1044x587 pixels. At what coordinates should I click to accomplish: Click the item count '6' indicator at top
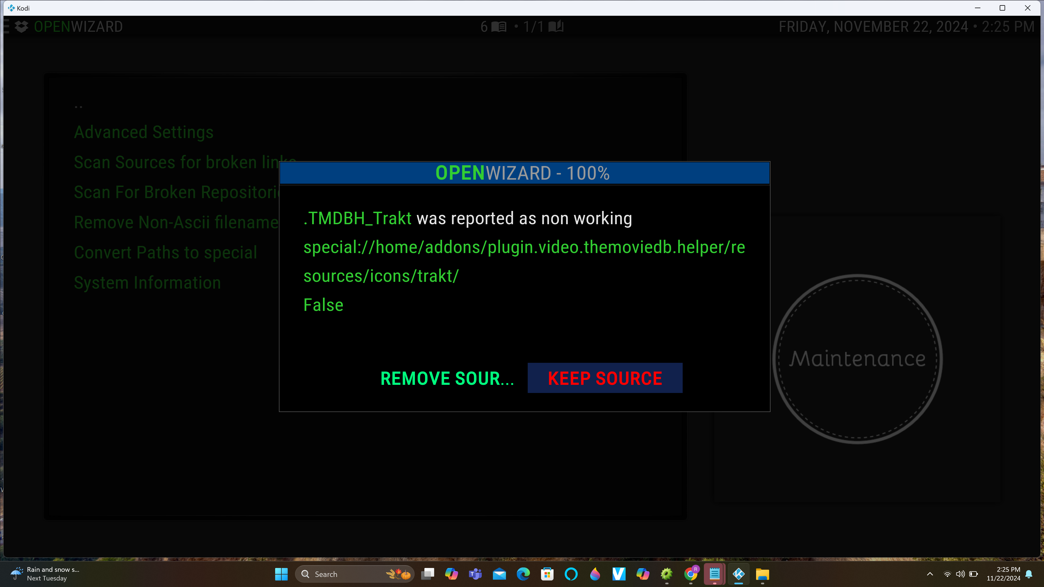pos(493,27)
